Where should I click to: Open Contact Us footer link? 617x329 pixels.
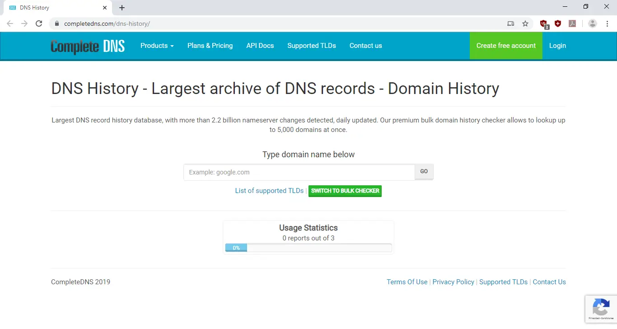click(549, 282)
